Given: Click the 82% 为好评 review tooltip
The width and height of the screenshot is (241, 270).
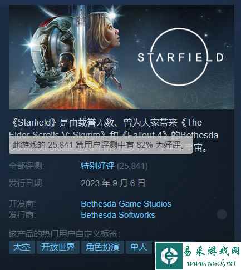Looking at the screenshot, I should (x=100, y=146).
